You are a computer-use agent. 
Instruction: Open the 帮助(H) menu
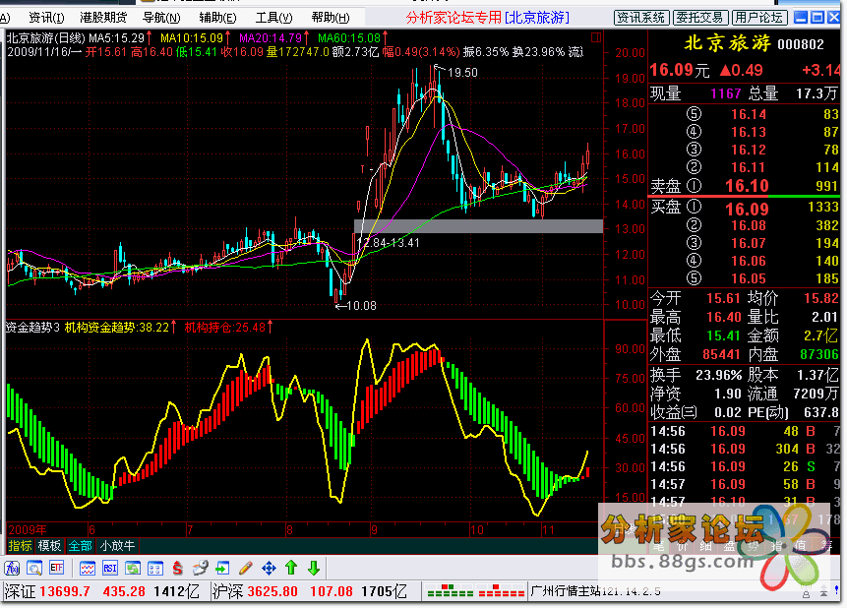pos(331,18)
